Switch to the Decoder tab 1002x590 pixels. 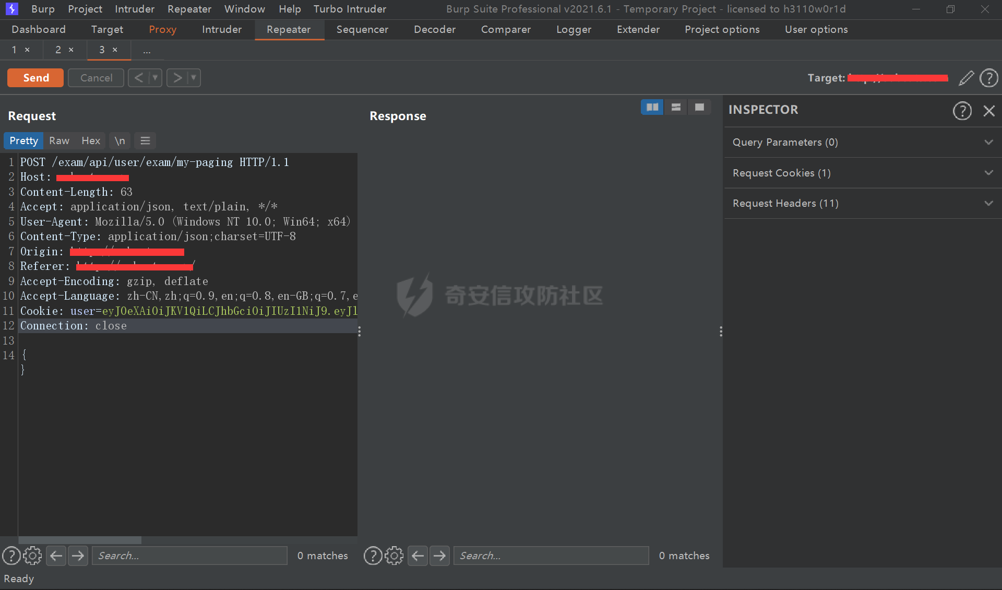click(434, 29)
